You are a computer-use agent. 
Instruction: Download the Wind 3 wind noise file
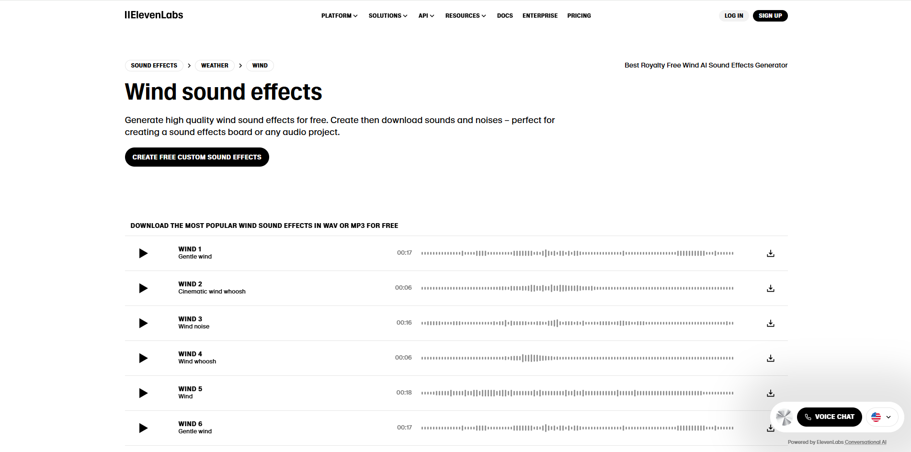click(x=770, y=323)
